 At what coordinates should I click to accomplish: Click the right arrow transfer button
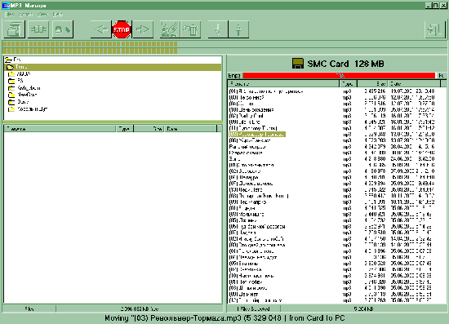[143, 29]
